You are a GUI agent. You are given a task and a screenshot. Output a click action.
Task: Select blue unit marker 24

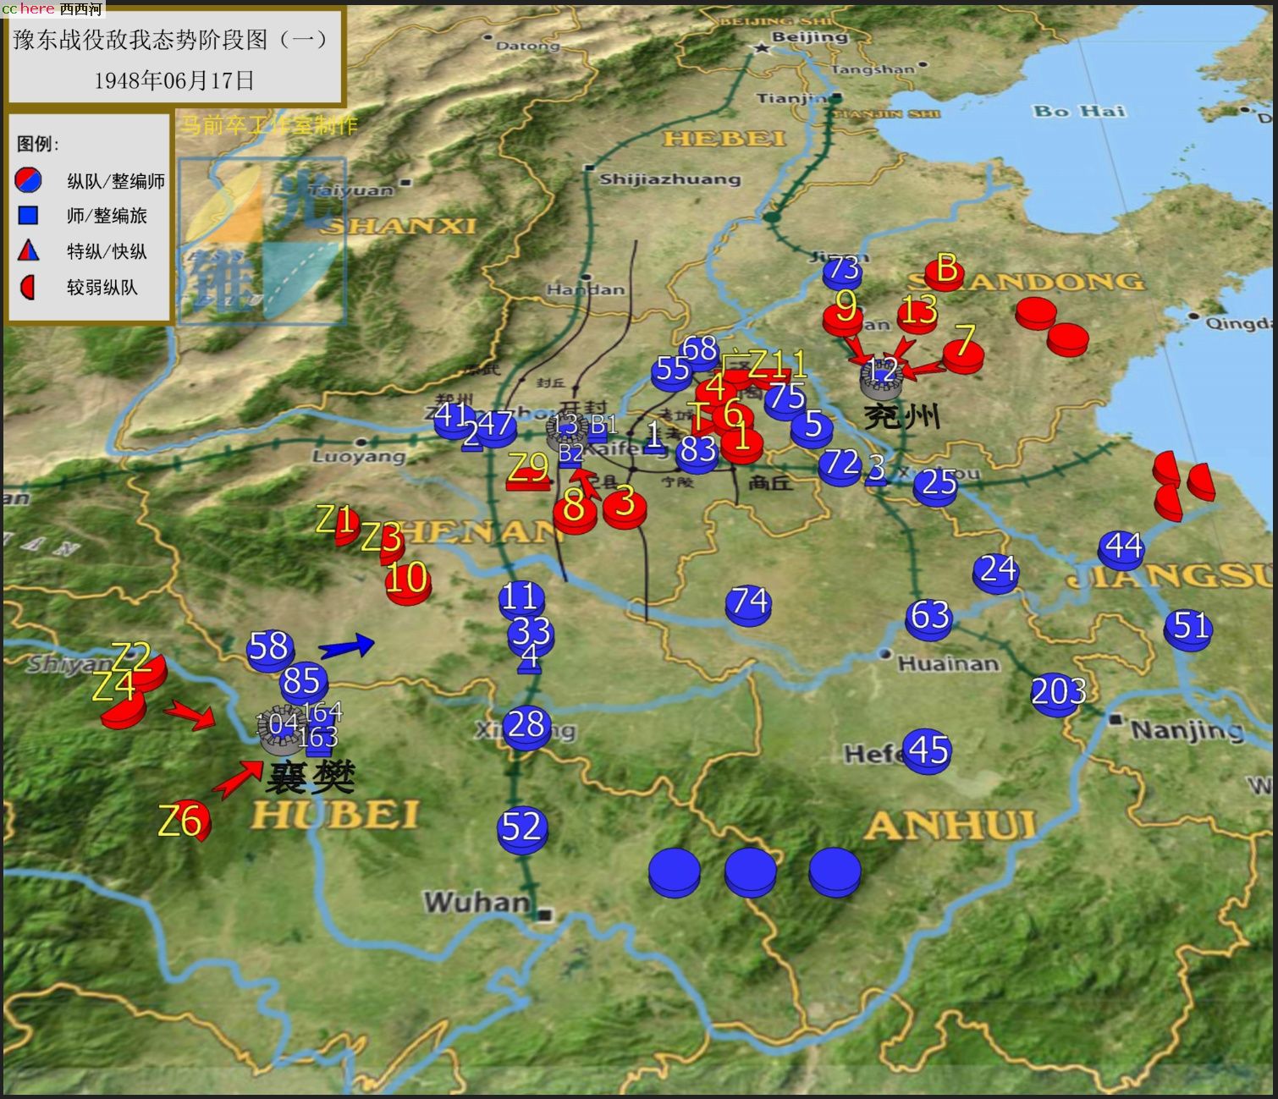coord(996,572)
